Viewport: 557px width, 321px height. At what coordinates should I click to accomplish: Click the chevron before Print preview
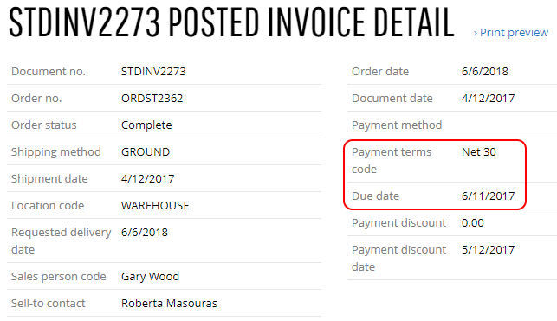(x=476, y=34)
